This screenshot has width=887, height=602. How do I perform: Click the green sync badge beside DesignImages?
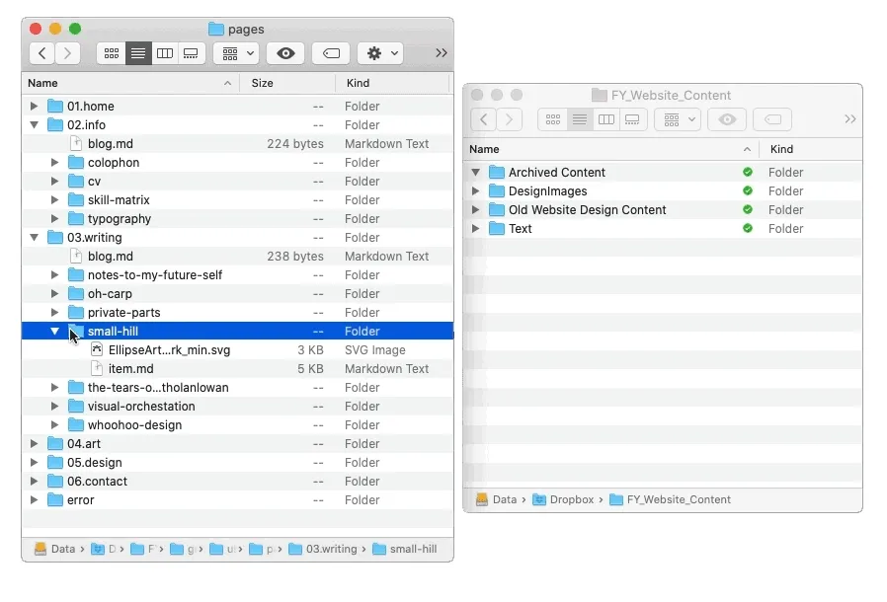click(748, 190)
